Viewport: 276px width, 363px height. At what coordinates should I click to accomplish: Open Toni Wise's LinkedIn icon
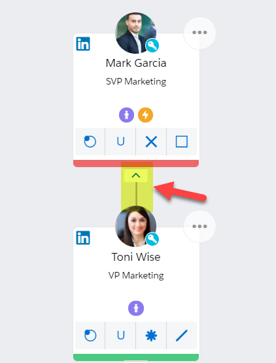point(83,238)
